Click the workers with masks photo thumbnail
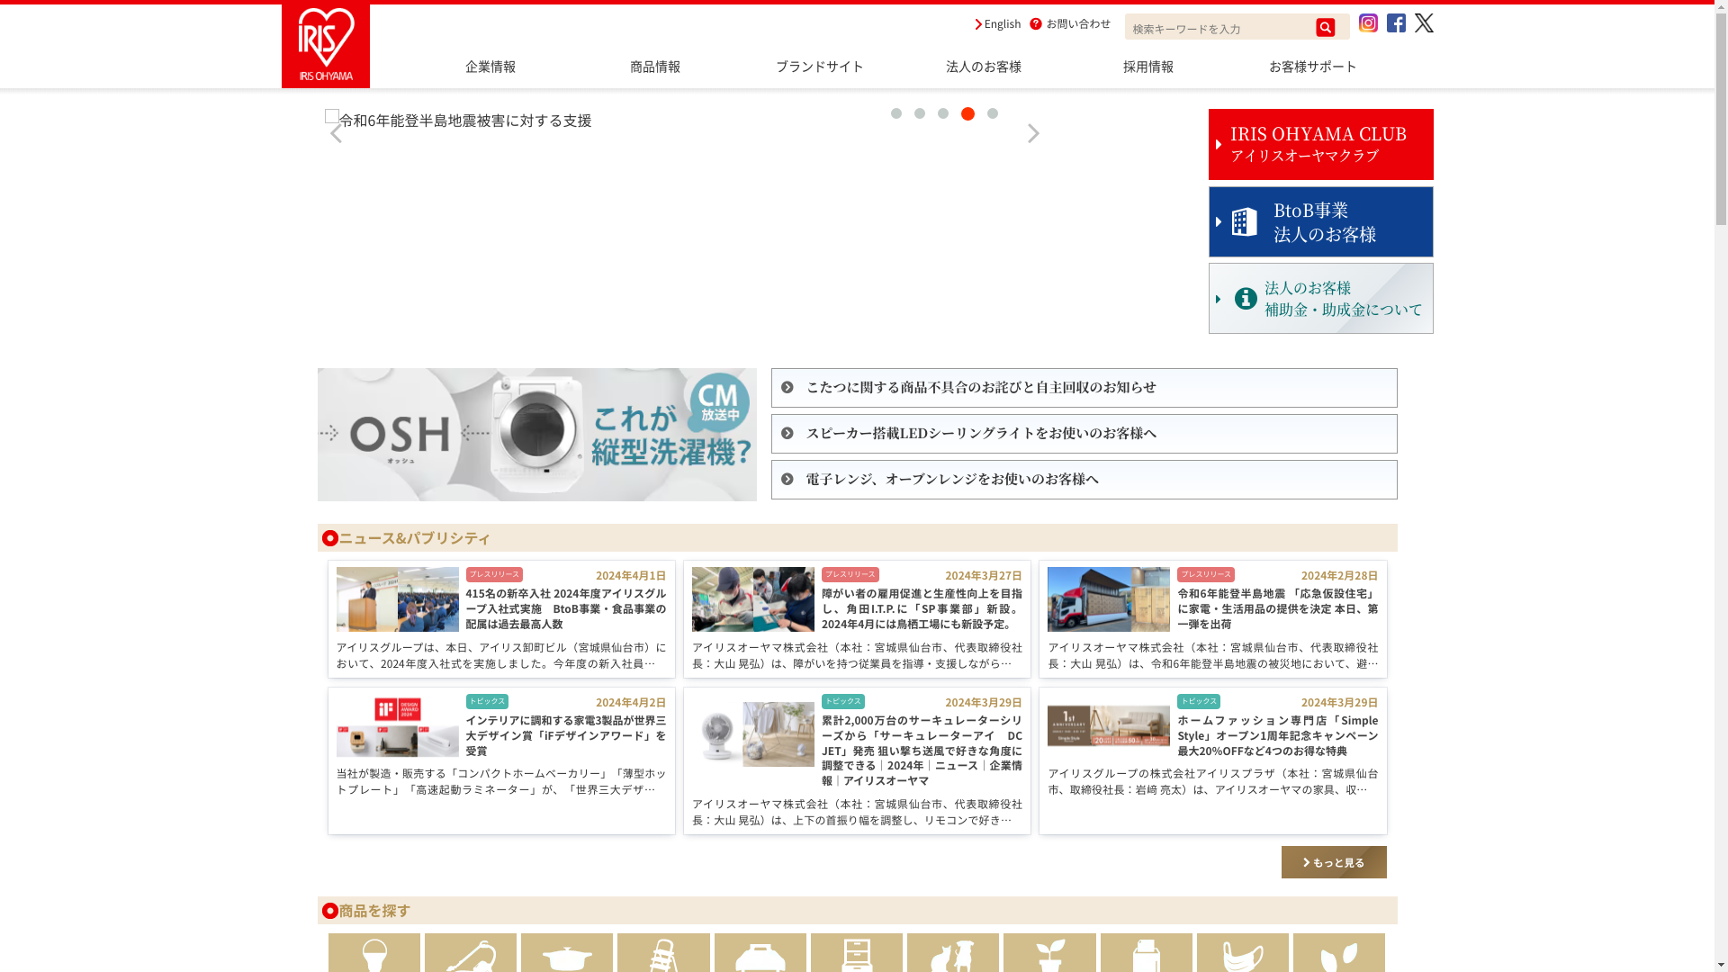The width and height of the screenshot is (1728, 972). 752,599
